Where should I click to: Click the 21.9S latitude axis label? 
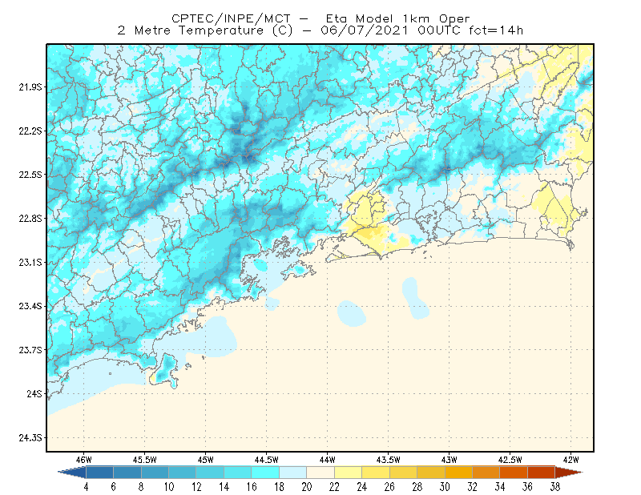(x=30, y=87)
